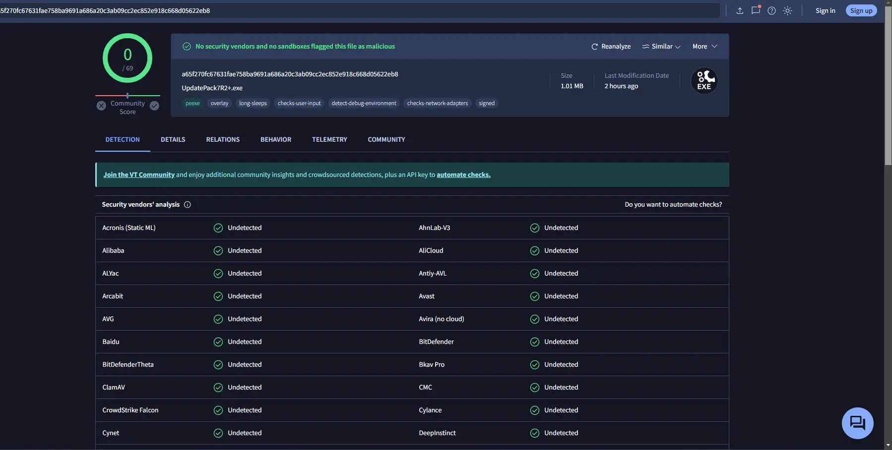Select the signed tag
892x450 pixels.
pos(487,103)
